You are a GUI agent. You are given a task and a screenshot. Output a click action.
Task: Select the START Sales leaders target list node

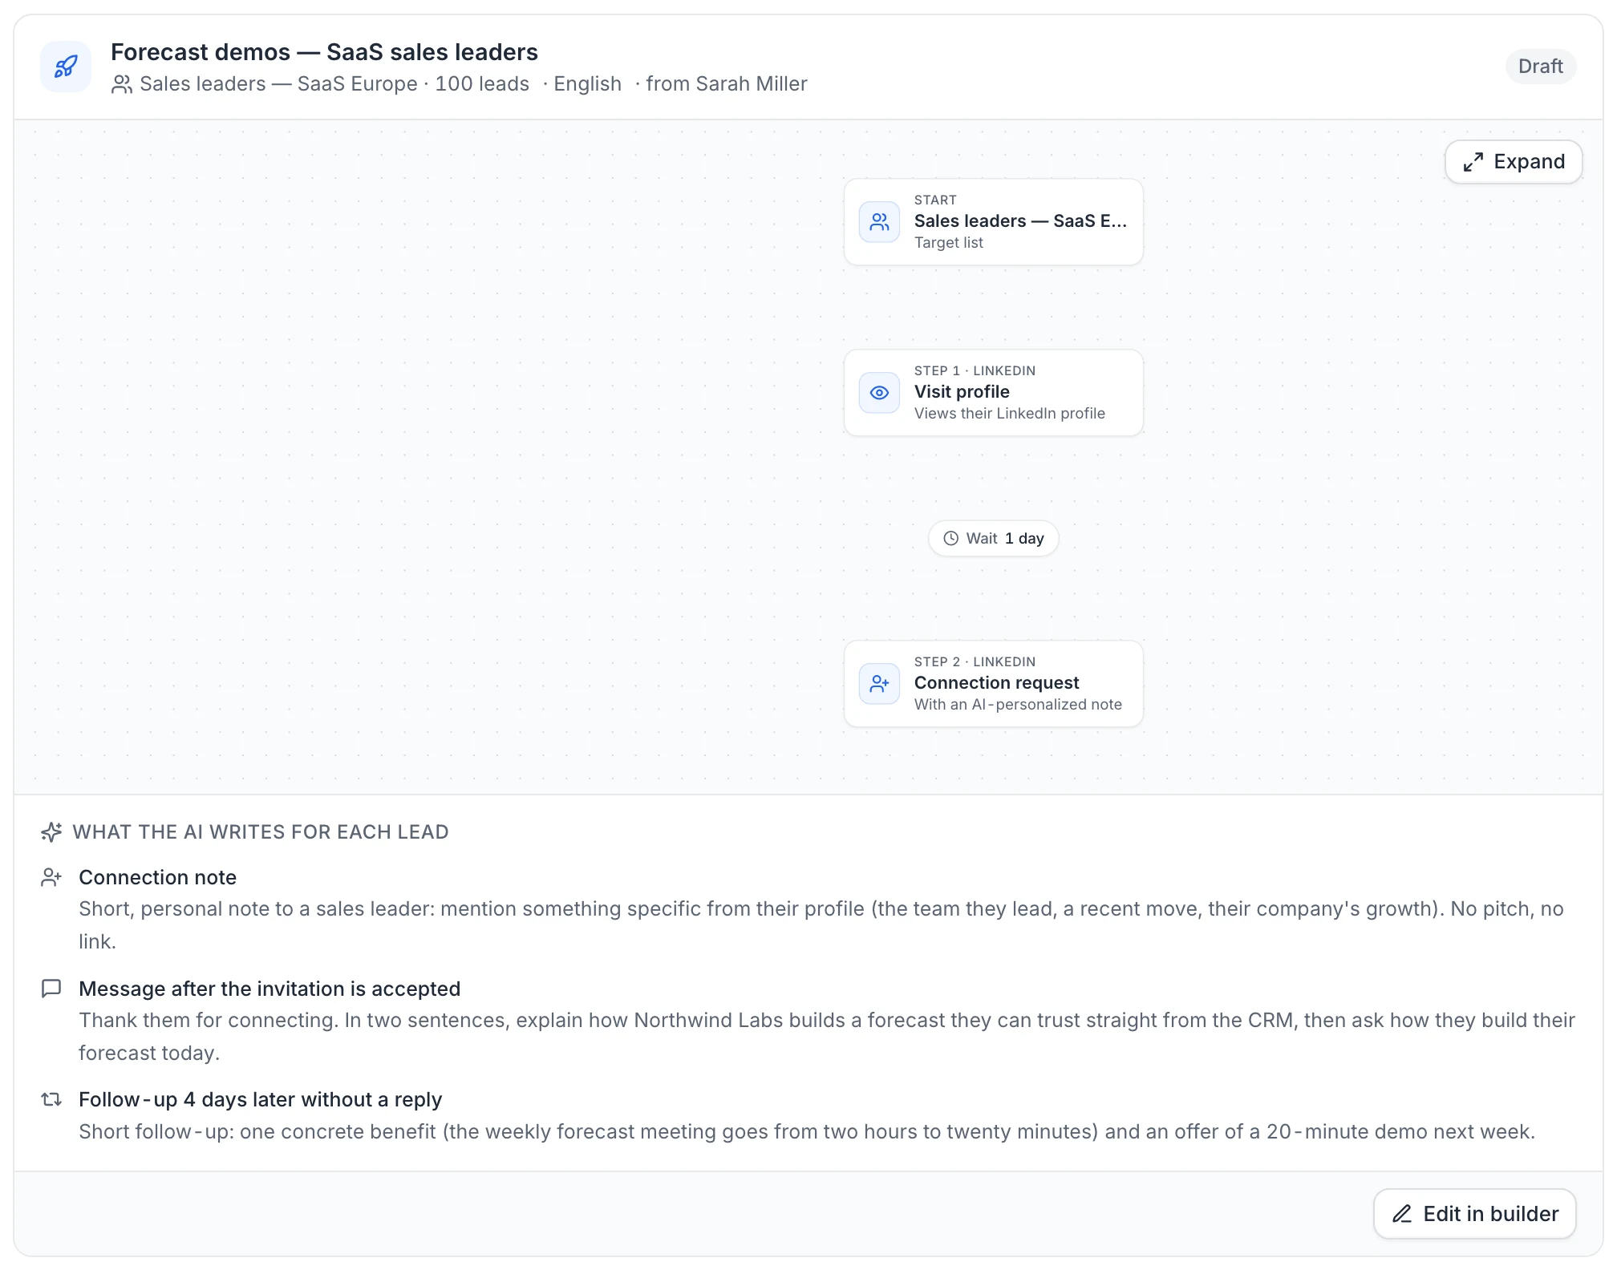point(994,222)
